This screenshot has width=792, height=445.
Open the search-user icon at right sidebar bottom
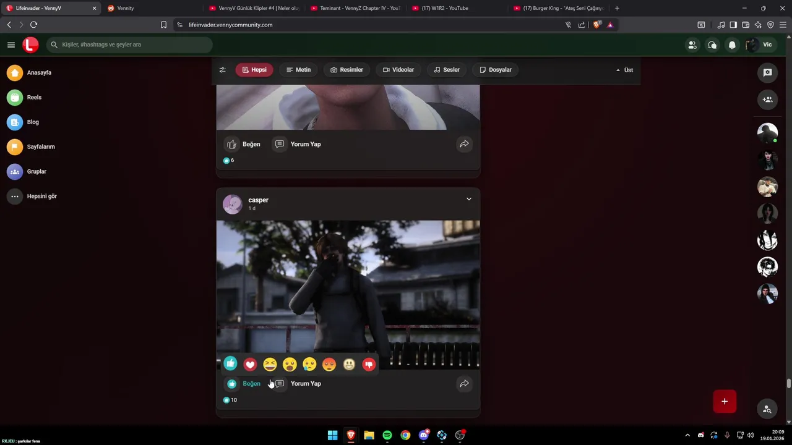point(767,409)
